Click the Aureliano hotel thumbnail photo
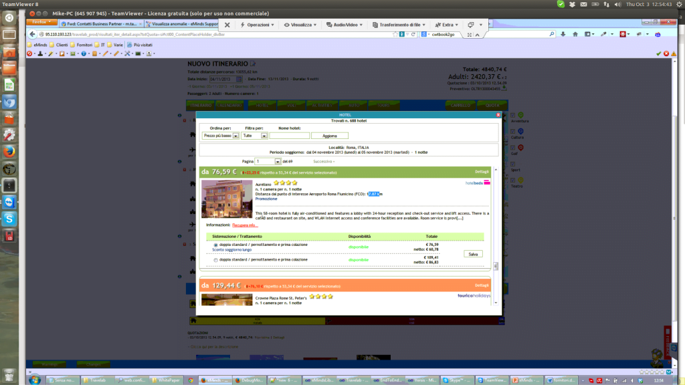Viewport: 685px width, 385px height. coord(227,199)
